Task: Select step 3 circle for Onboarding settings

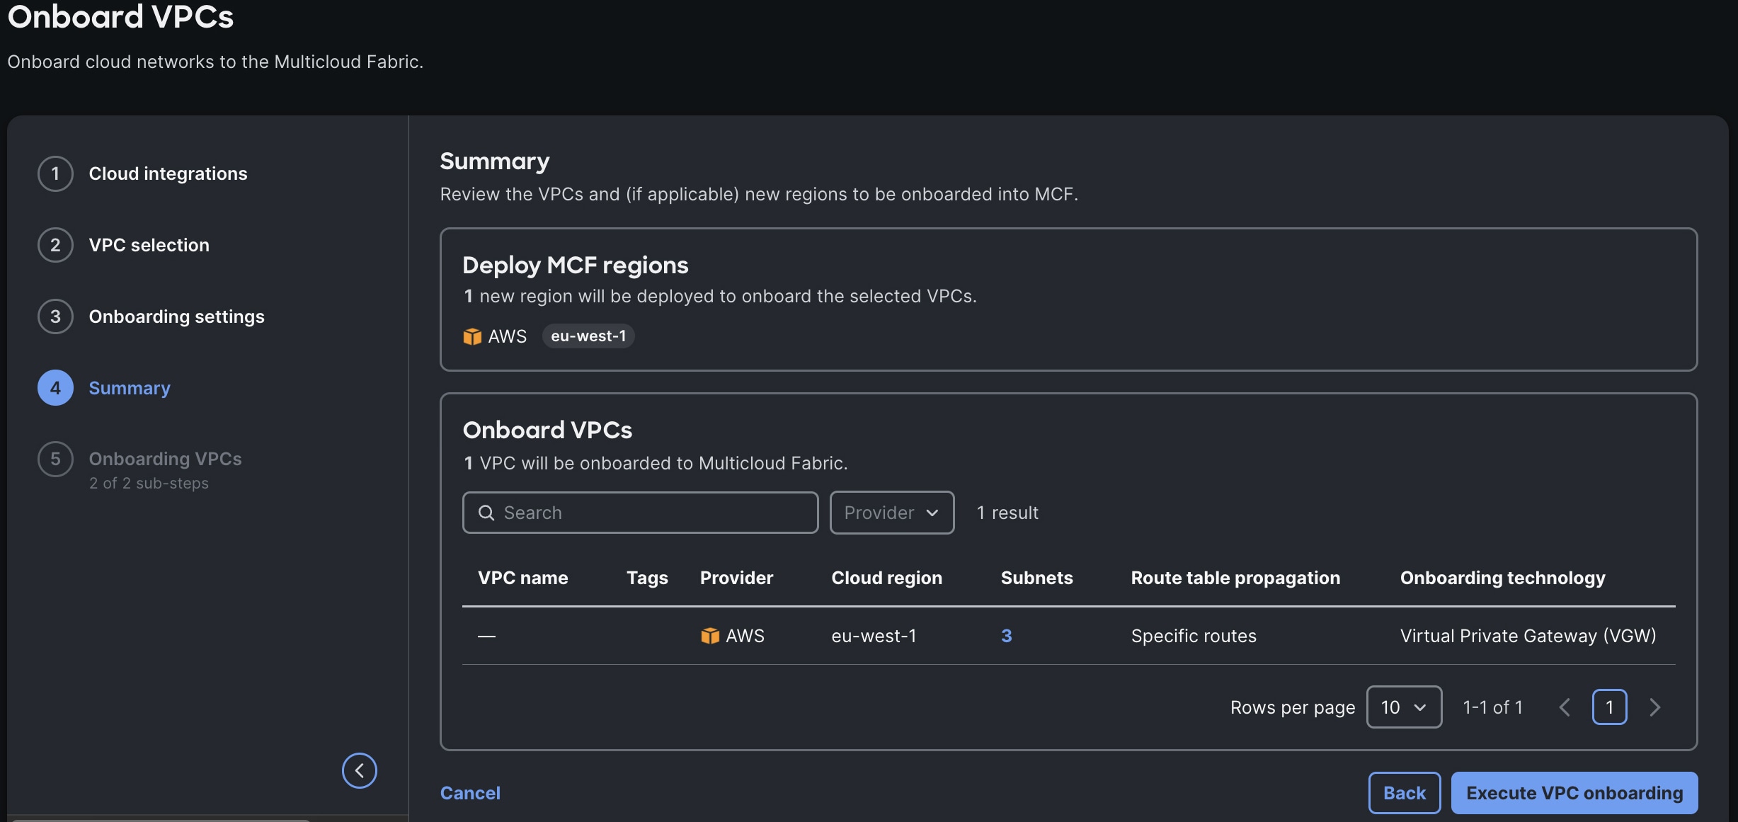Action: pyautogui.click(x=55, y=316)
